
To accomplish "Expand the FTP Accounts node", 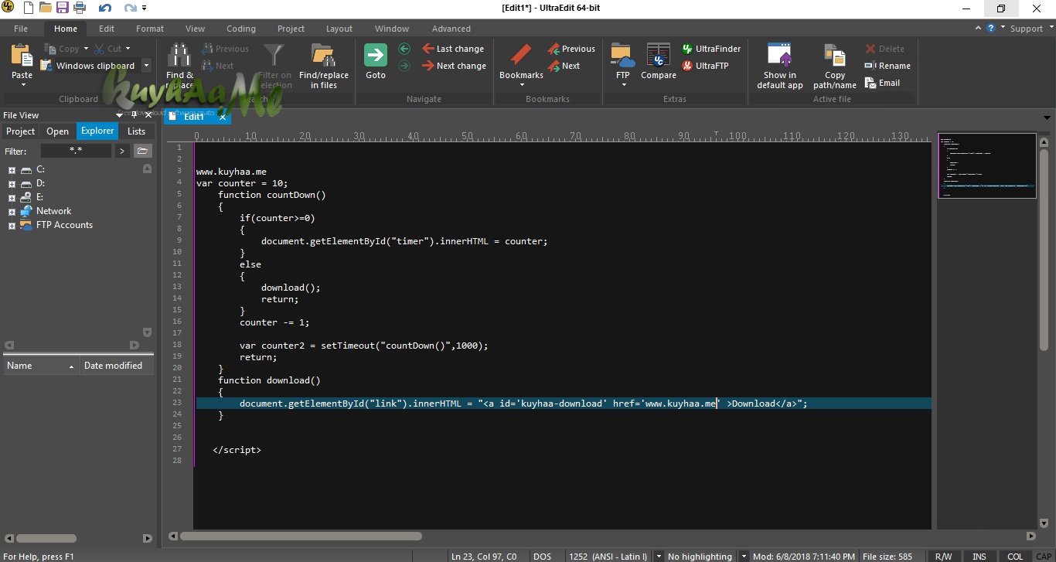I will 12,225.
